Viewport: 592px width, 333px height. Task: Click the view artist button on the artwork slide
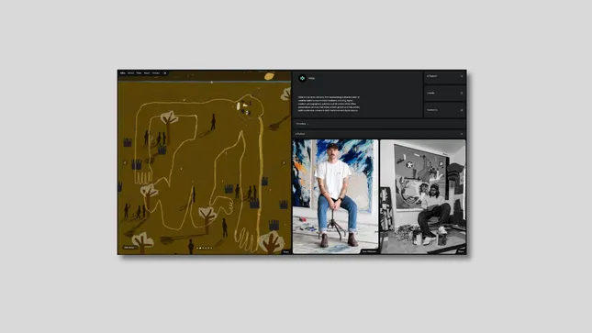[x=129, y=248]
